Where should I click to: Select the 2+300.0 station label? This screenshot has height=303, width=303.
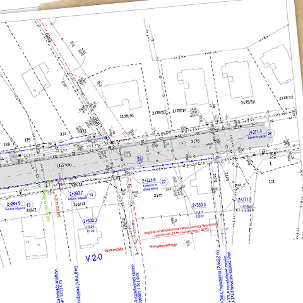coord(90,221)
